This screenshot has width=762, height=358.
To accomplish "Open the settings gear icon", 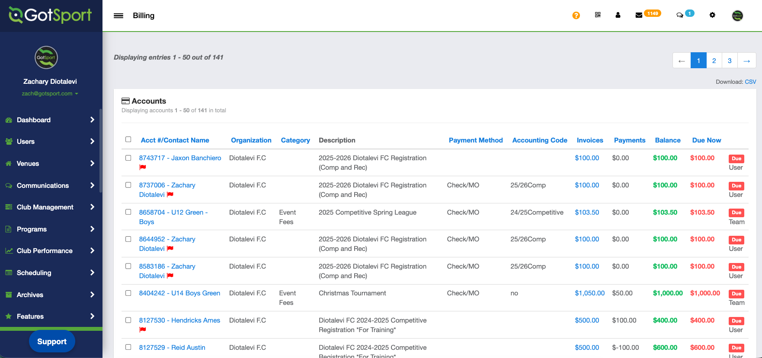I will [712, 15].
